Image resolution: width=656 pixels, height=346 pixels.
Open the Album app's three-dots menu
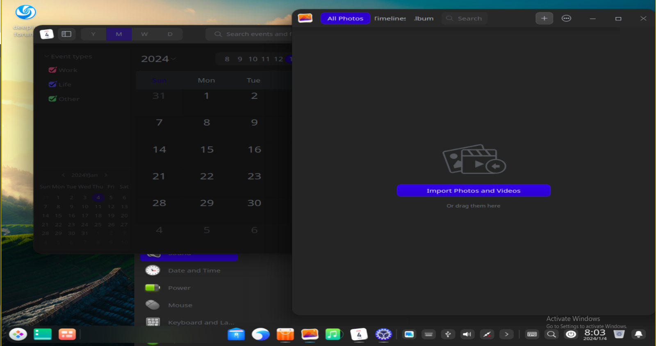pos(566,18)
